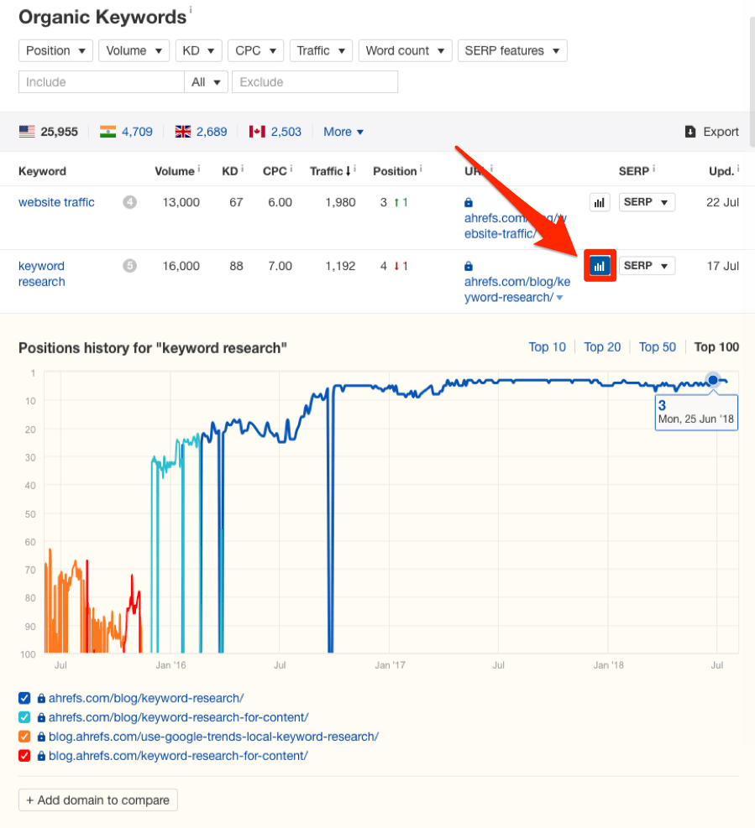Sort table by KD column header

(230, 171)
